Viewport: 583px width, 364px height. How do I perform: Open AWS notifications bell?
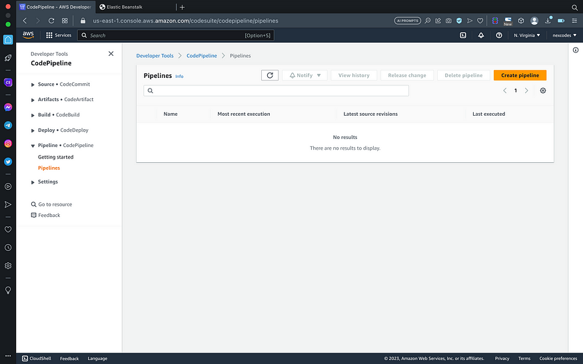point(481,35)
